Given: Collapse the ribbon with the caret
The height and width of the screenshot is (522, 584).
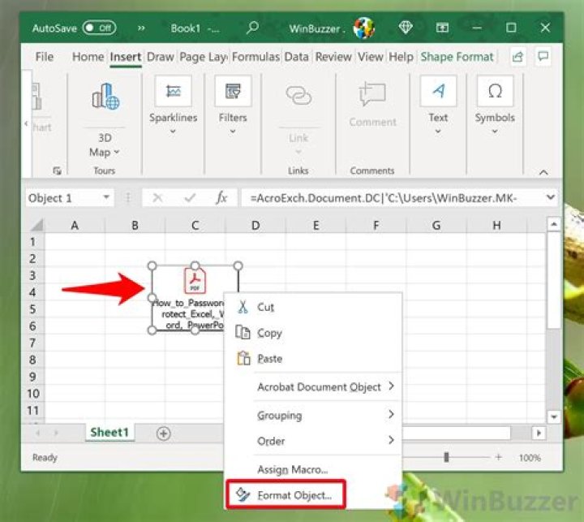Looking at the screenshot, I should pos(543,172).
